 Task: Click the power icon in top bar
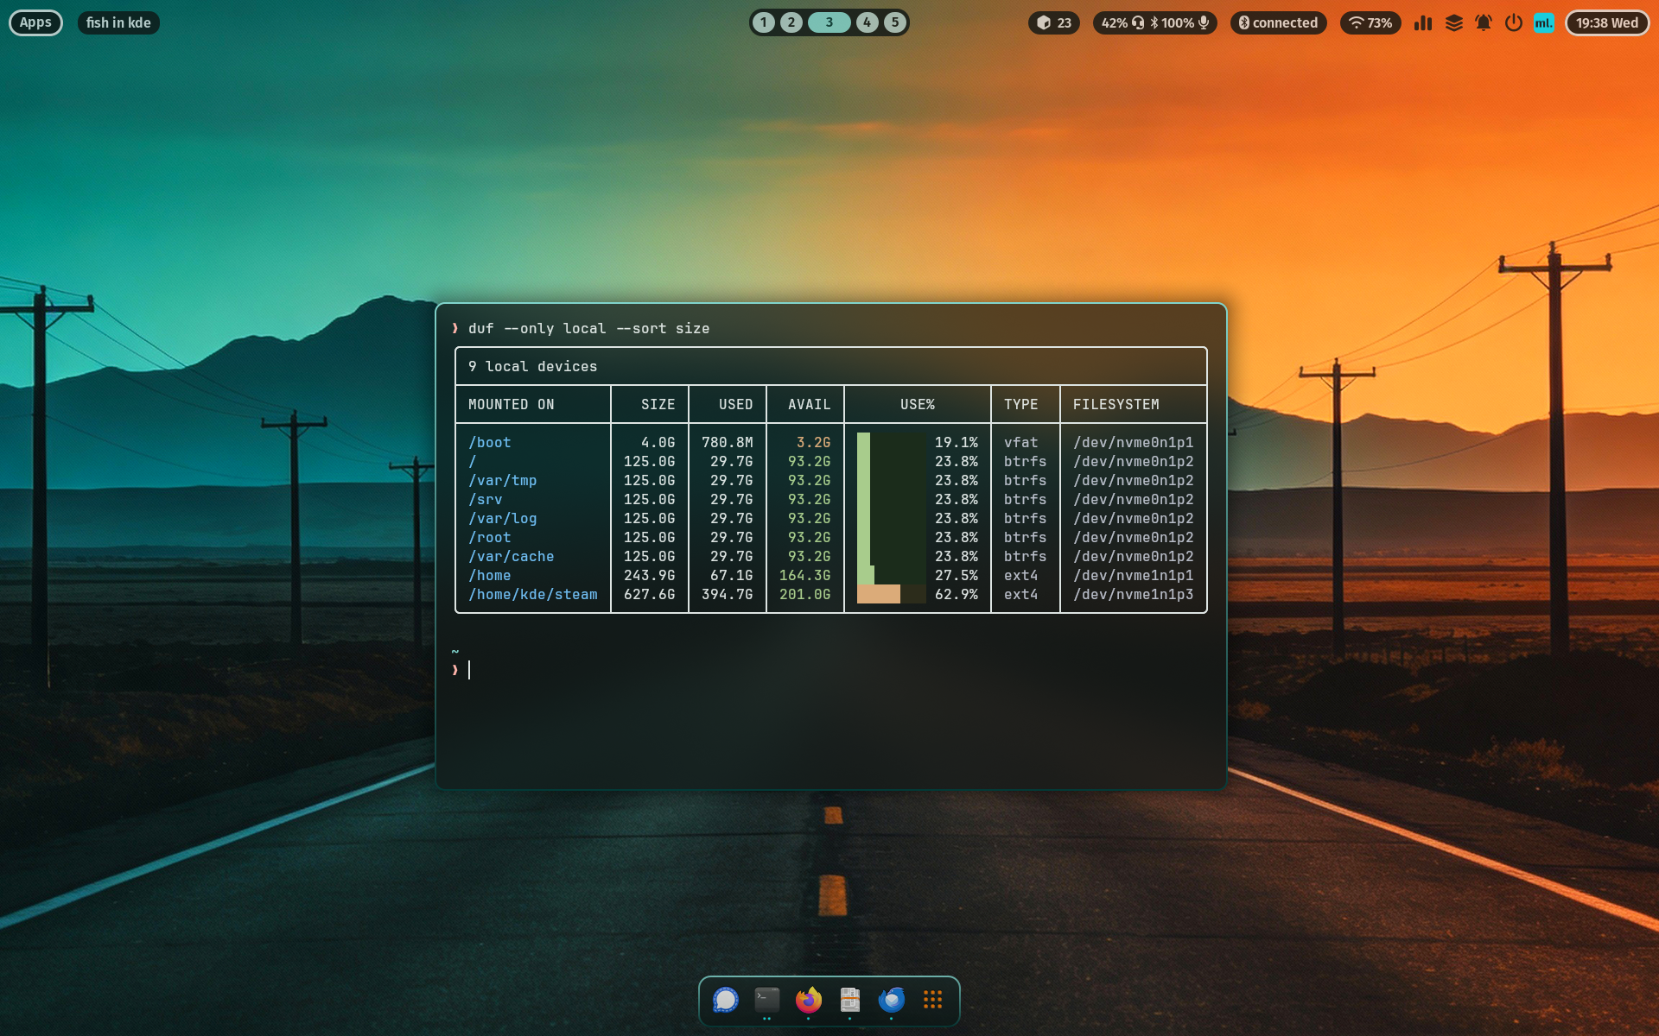click(x=1513, y=22)
